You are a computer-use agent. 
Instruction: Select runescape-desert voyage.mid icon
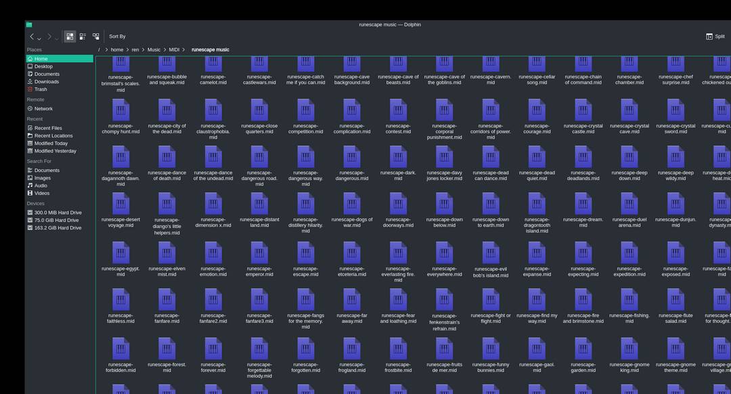[120, 204]
